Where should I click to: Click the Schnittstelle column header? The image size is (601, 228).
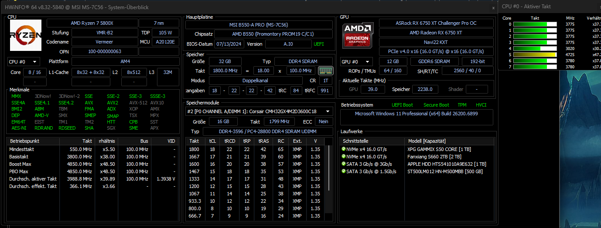coord(372,141)
